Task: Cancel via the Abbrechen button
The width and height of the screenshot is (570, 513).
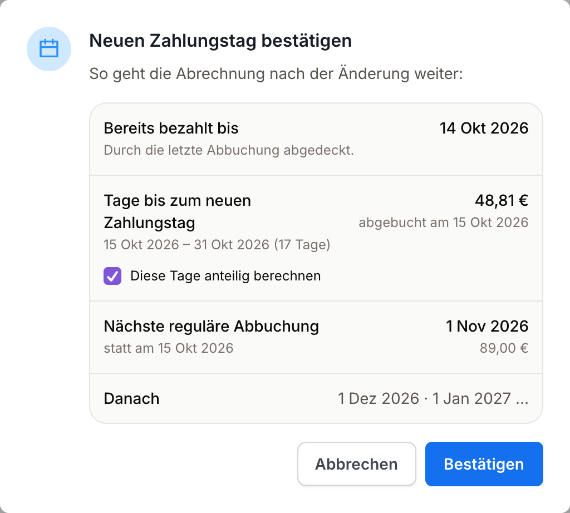Action: point(357,464)
